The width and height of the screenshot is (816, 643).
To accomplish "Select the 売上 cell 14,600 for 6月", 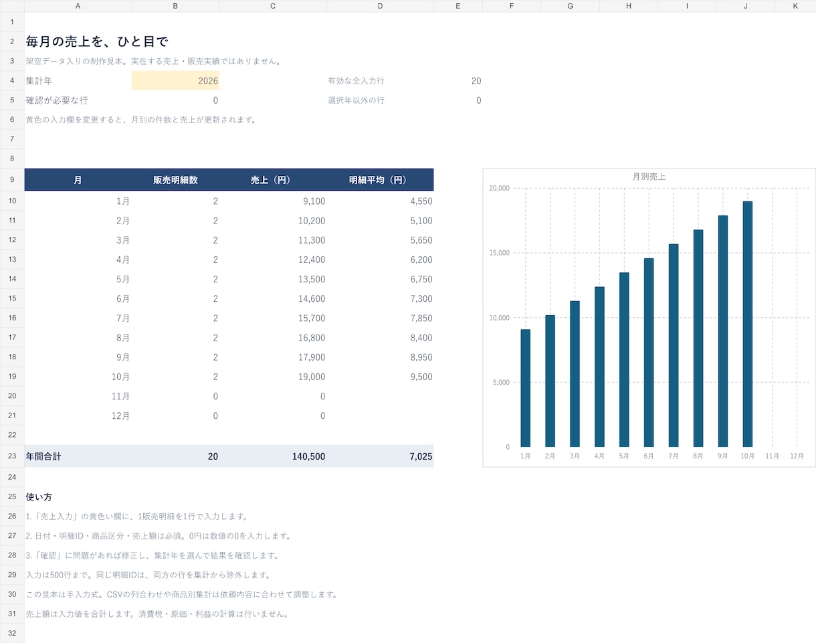I will pyautogui.click(x=273, y=298).
